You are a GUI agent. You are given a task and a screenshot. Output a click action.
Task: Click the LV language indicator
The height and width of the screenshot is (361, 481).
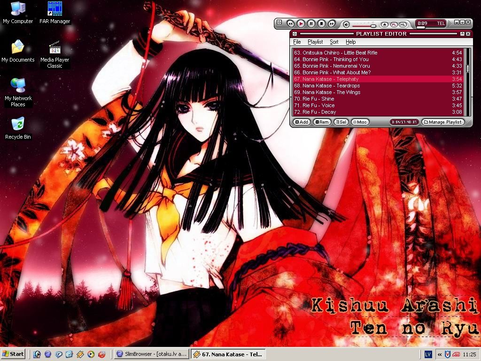pos(428,354)
